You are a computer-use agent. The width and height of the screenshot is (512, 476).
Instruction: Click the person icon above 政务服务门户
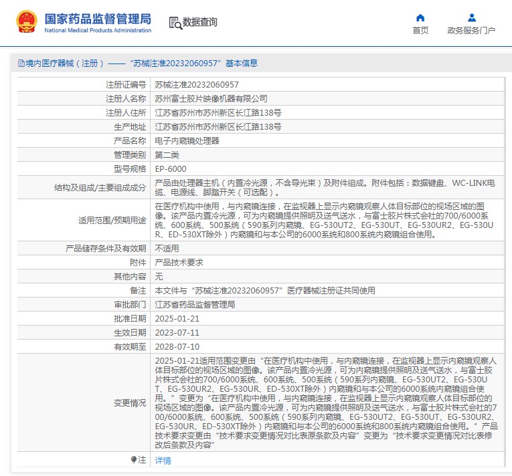(471, 17)
